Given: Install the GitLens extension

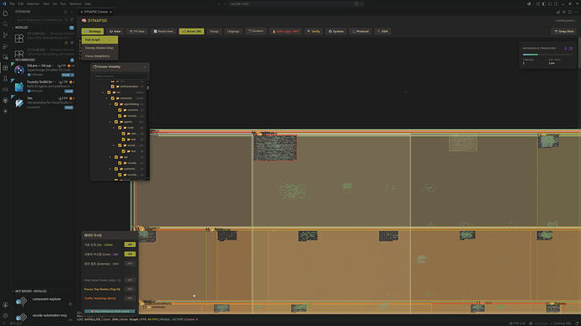Looking at the screenshot, I should click(x=68, y=75).
